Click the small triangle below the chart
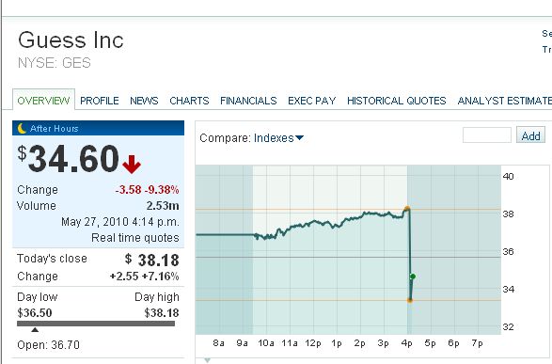This screenshot has height=364, width=552. [x=208, y=360]
